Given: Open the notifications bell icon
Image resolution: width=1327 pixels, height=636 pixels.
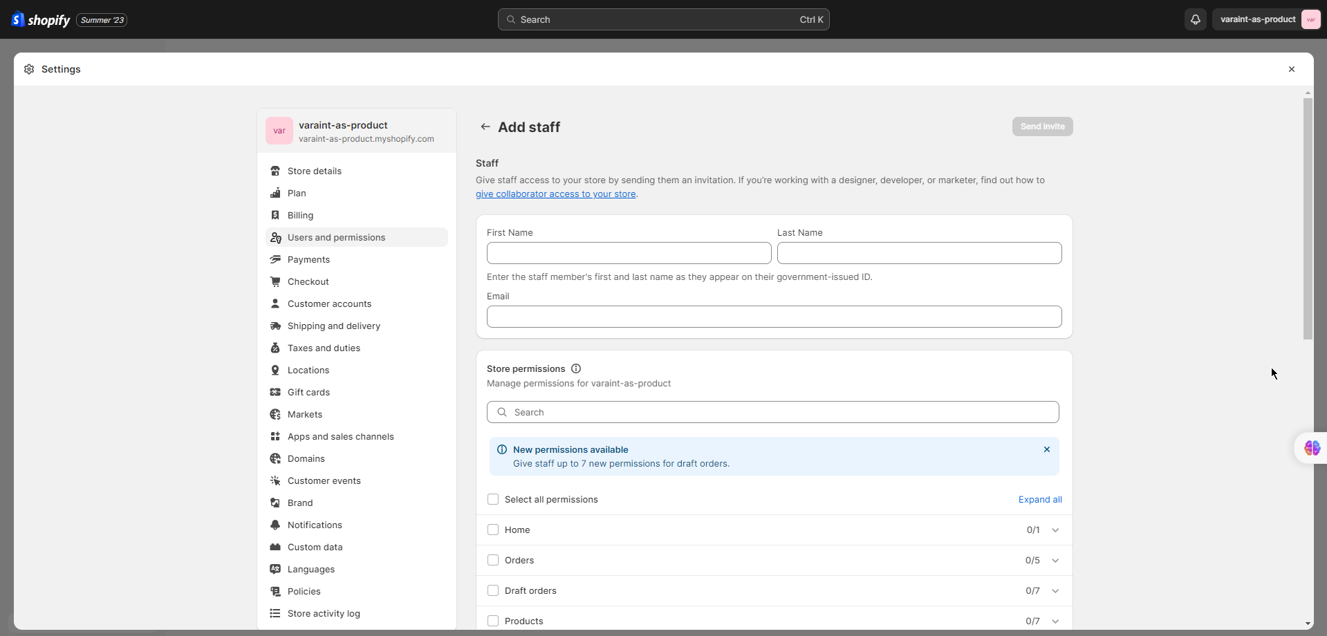Looking at the screenshot, I should pos(1195,19).
